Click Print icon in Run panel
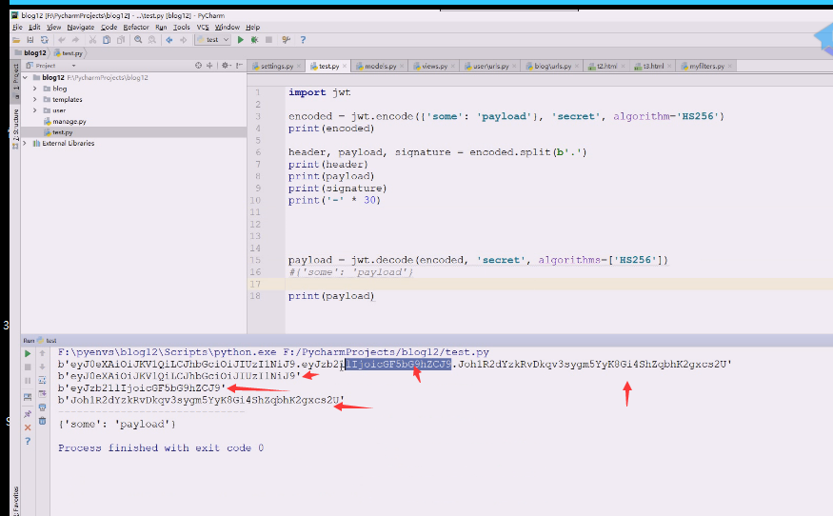The width and height of the screenshot is (833, 516). (43, 407)
